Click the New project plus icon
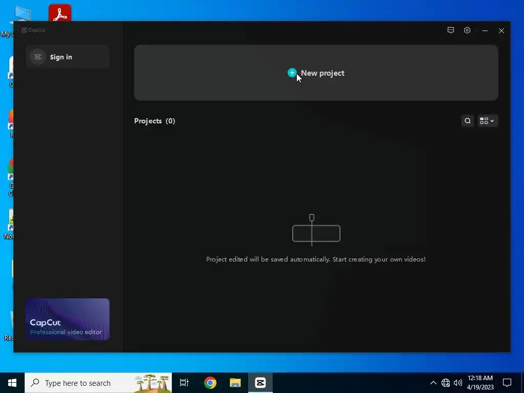 click(292, 73)
